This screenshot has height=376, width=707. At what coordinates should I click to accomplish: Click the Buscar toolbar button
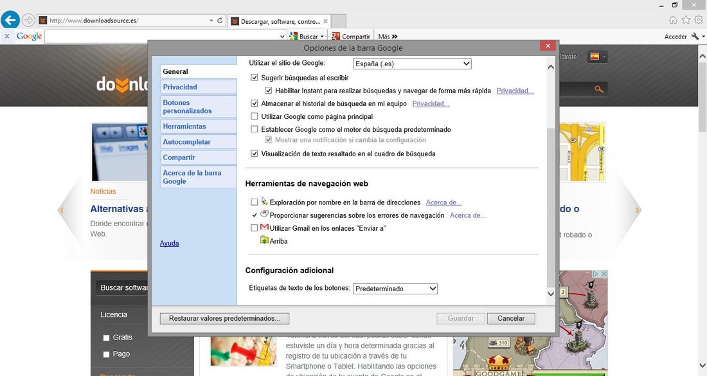(304, 37)
